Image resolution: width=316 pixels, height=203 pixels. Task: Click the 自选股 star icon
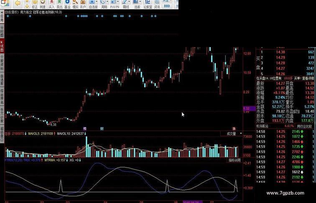tap(92, 3)
